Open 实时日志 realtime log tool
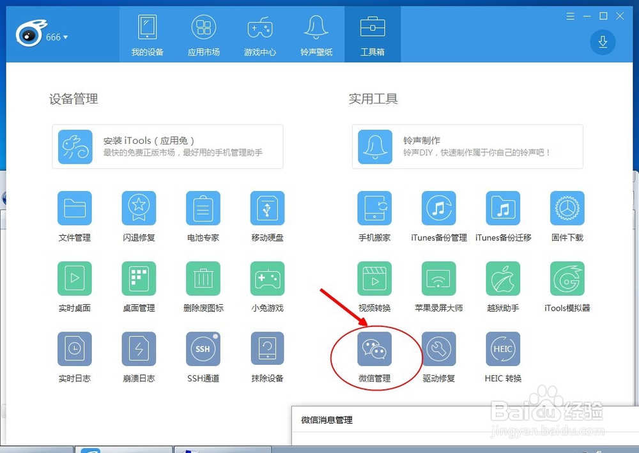This screenshot has height=453, width=639. coord(75,349)
